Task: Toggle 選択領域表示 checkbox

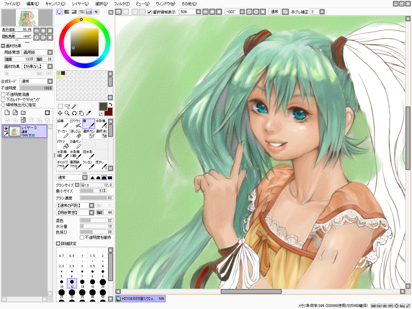Action: pyautogui.click(x=149, y=12)
